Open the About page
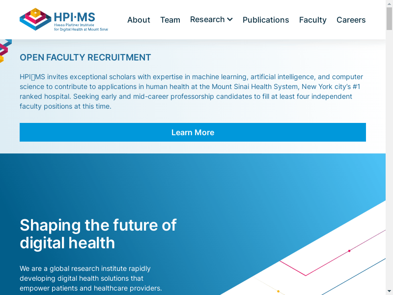 pyautogui.click(x=139, y=20)
